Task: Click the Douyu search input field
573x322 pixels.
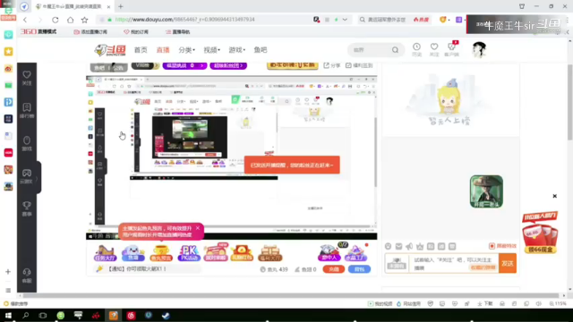Action: click(x=369, y=50)
